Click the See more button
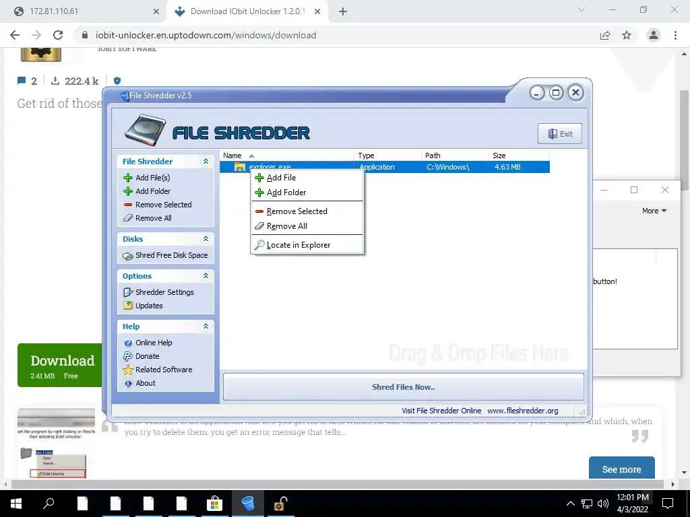The width and height of the screenshot is (690, 517). point(621,469)
